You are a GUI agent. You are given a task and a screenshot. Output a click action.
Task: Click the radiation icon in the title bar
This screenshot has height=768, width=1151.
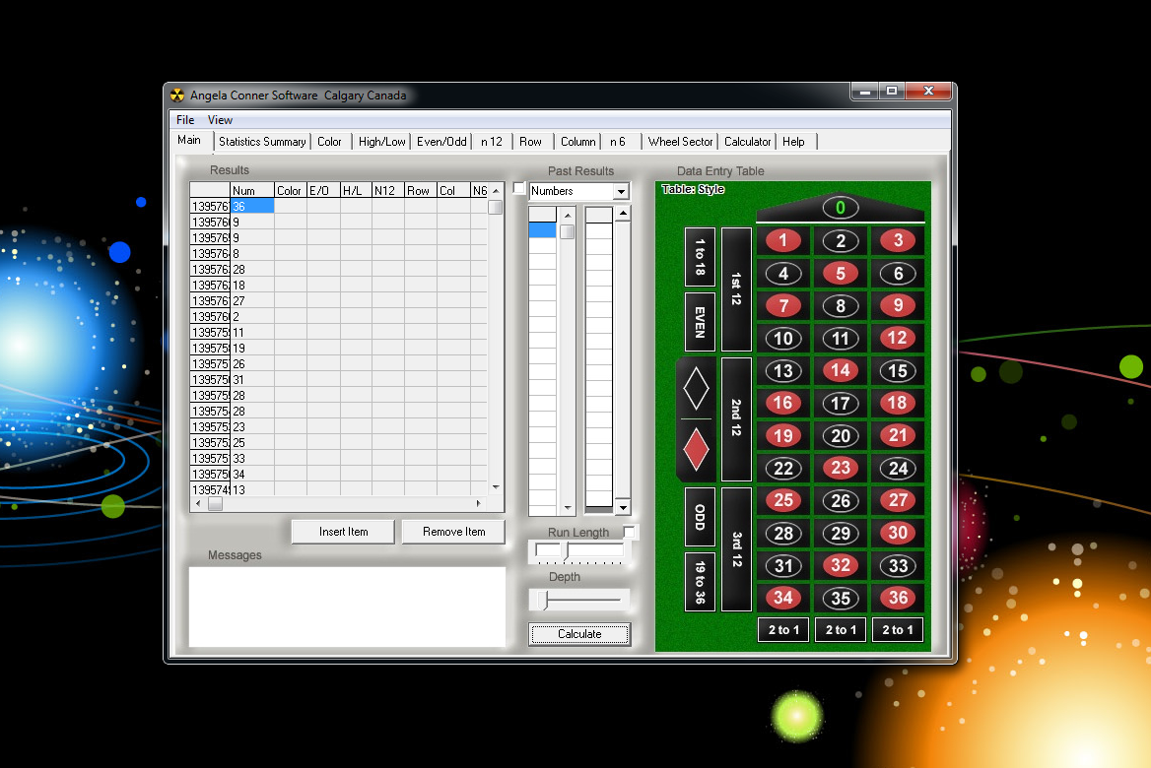click(x=177, y=96)
